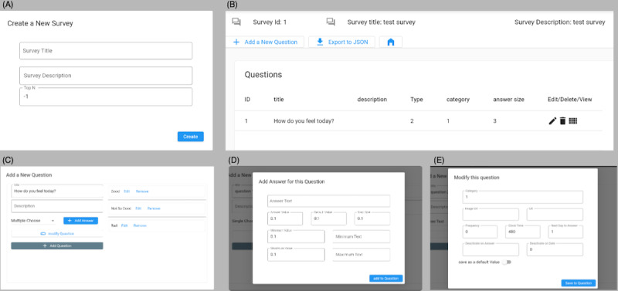Click the plus icon on Add a New Question
The image size is (618, 291).
[236, 42]
